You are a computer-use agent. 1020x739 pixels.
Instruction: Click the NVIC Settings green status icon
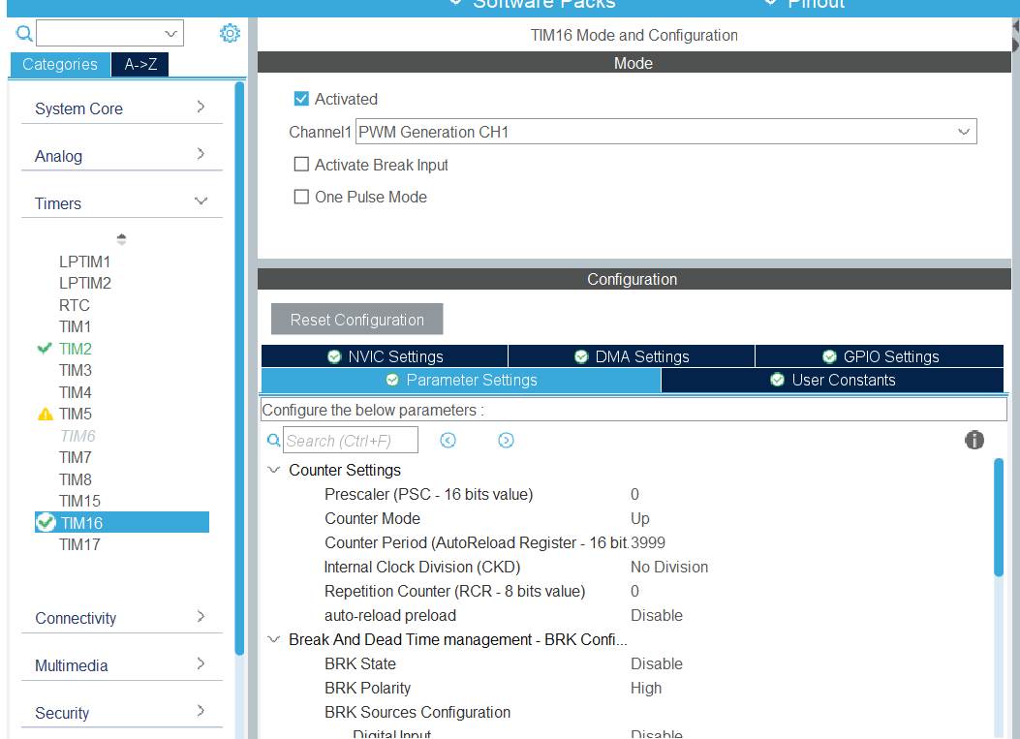pyautogui.click(x=334, y=356)
